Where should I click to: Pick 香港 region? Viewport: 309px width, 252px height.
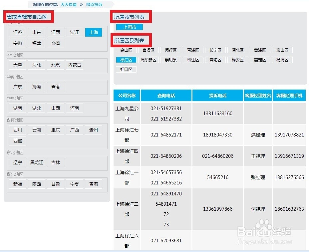(56, 87)
